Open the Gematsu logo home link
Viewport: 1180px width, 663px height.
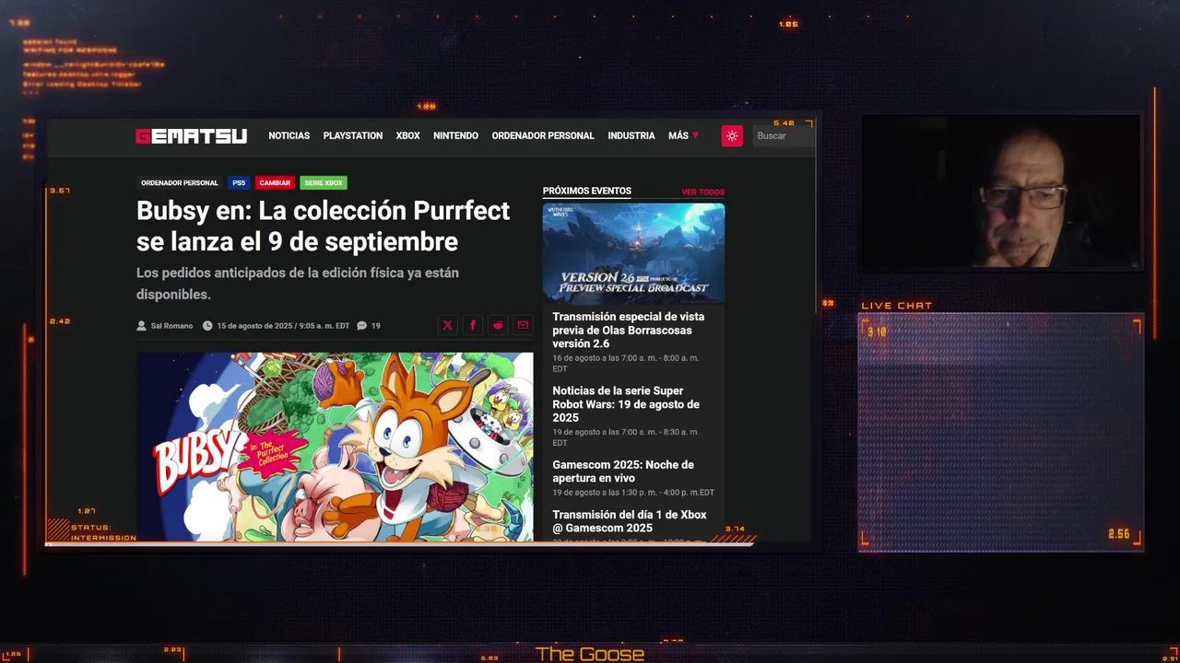pos(192,136)
